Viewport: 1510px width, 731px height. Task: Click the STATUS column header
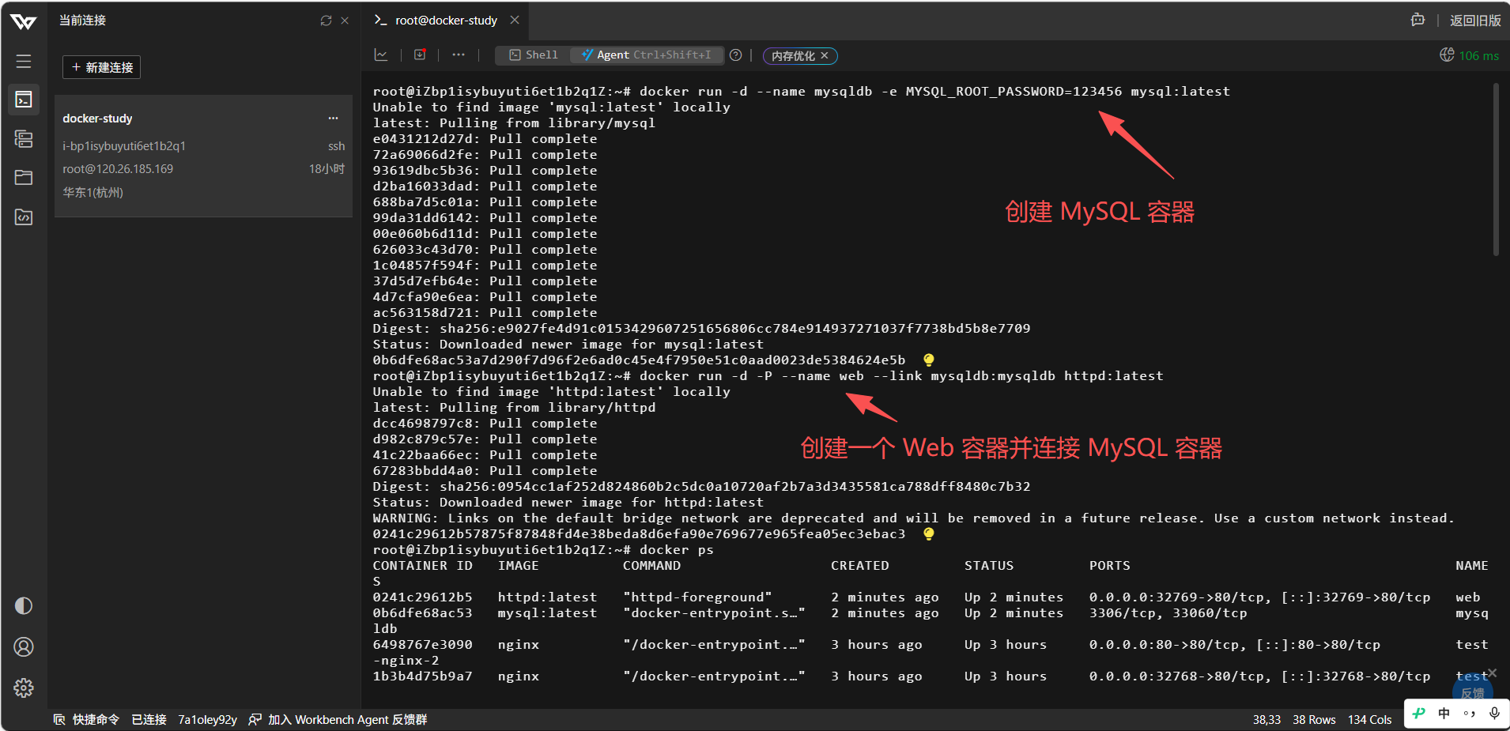click(x=988, y=566)
